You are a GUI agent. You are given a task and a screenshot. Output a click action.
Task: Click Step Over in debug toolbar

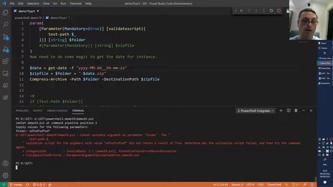249,10
